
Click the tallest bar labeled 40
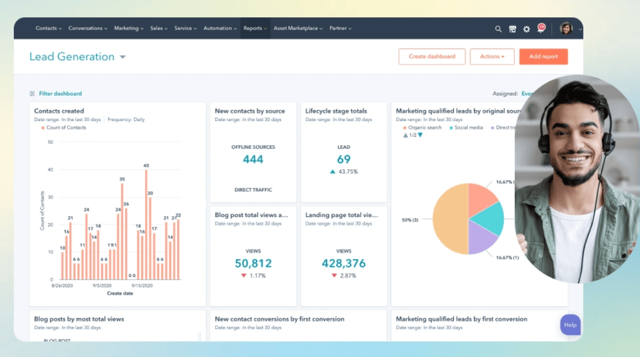pos(146,225)
